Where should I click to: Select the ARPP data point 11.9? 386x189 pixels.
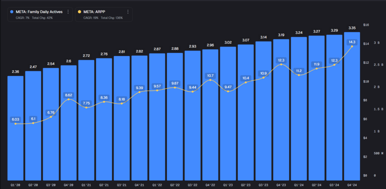tap(317, 68)
